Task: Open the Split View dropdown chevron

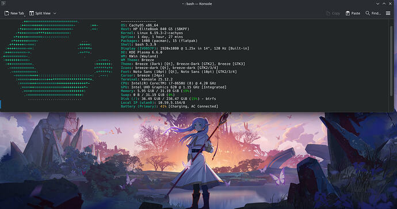Action: tap(55, 13)
